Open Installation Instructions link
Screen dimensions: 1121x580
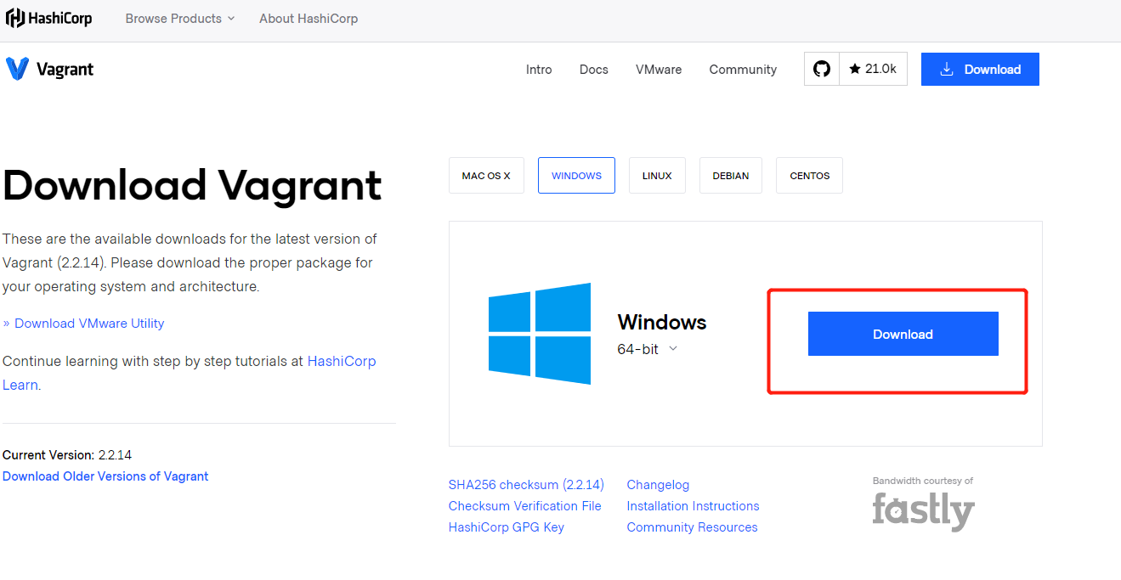coord(693,506)
